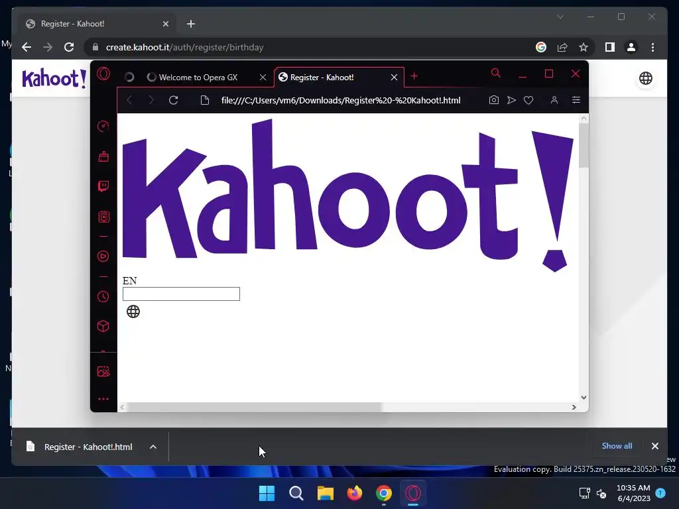Screen dimensions: 679x509
Task: Click Opera address bar file URL
Action: click(341, 101)
